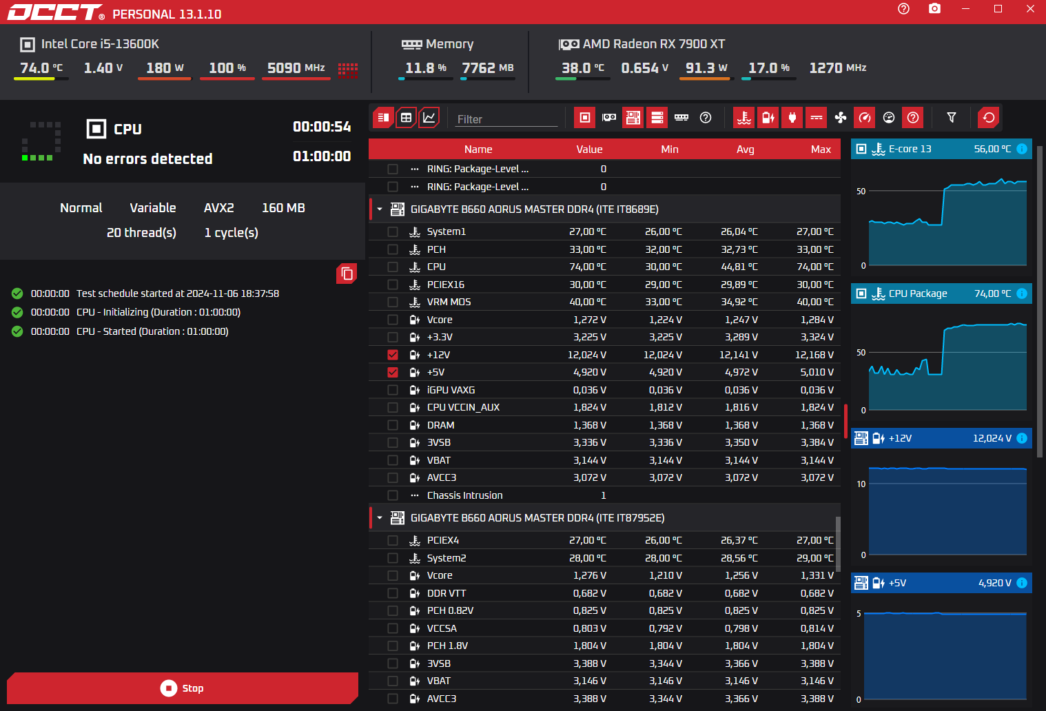Screen dimensions: 1046x711
Task: Uncheck the +12V sensor checkbox
Action: click(x=393, y=355)
